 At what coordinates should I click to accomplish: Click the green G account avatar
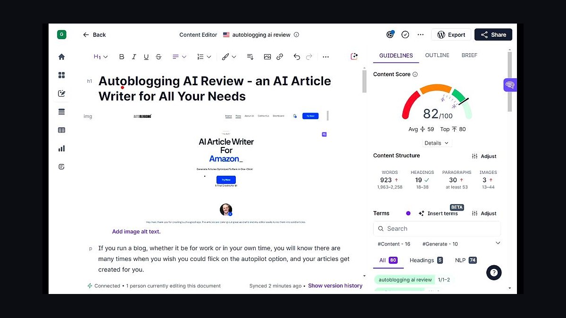pyautogui.click(x=61, y=34)
